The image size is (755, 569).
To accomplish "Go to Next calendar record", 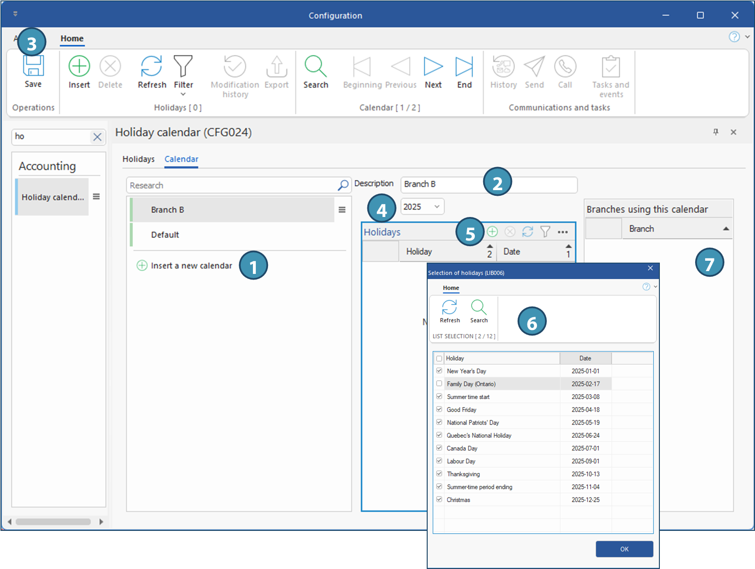I will (x=433, y=67).
